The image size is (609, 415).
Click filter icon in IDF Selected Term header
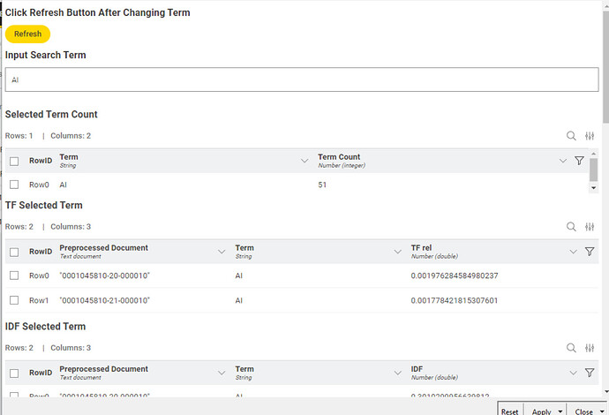(589, 373)
